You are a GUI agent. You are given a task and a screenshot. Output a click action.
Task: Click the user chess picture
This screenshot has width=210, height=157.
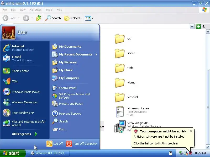coord(9,33)
